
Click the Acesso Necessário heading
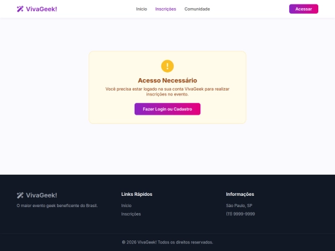click(x=167, y=81)
